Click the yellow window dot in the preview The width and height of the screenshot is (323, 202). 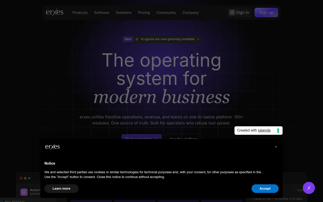(x=25, y=178)
